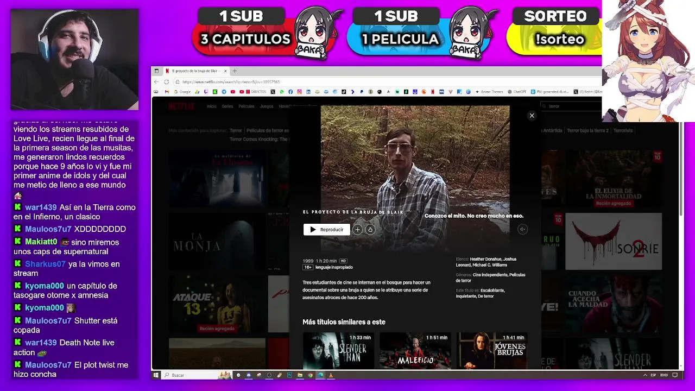
Task: Go to Netflix Series in the nav bar
Action: coord(227,106)
